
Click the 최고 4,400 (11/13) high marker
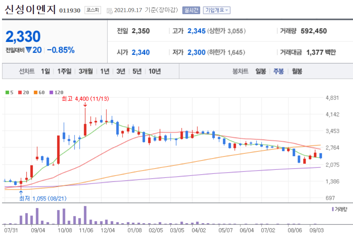click(85, 98)
